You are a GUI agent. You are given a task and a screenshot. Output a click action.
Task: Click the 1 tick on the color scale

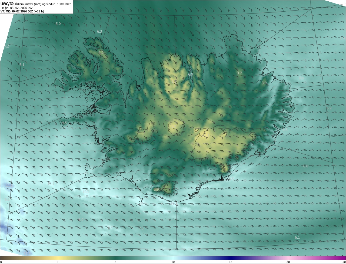(x=58, y=262)
